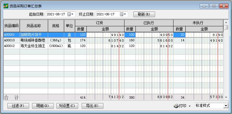Select row code A00010
This screenshot has width=232, height=114.
click(12, 40)
